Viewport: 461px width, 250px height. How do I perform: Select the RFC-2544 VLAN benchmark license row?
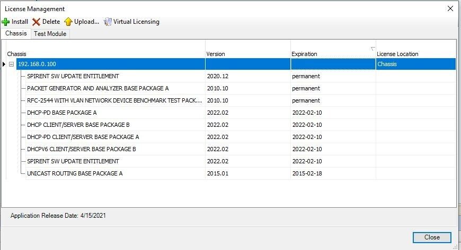pos(114,100)
